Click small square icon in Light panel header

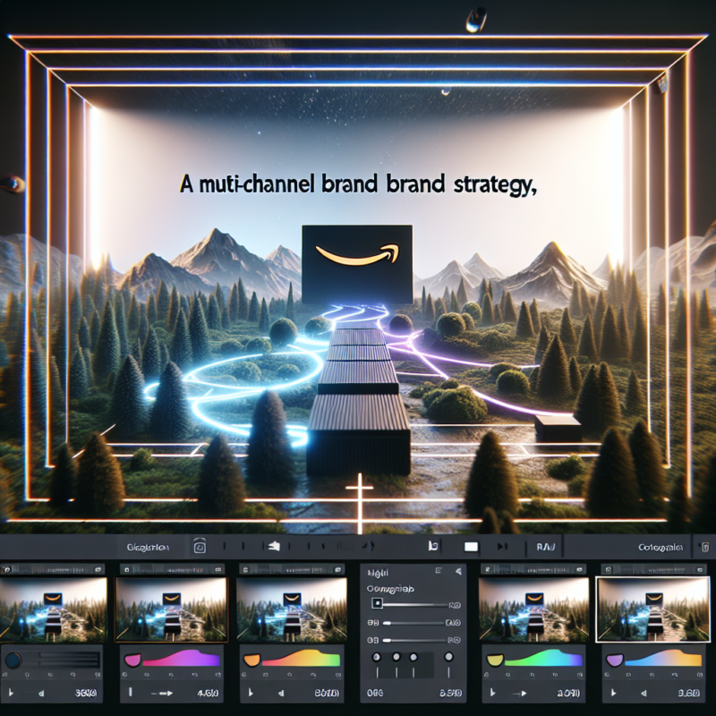point(439,570)
